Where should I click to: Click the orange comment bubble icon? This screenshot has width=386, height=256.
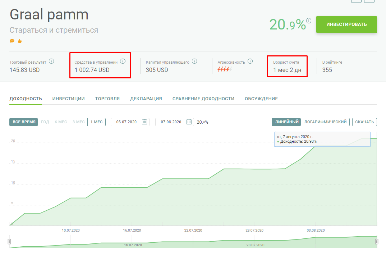point(12,41)
